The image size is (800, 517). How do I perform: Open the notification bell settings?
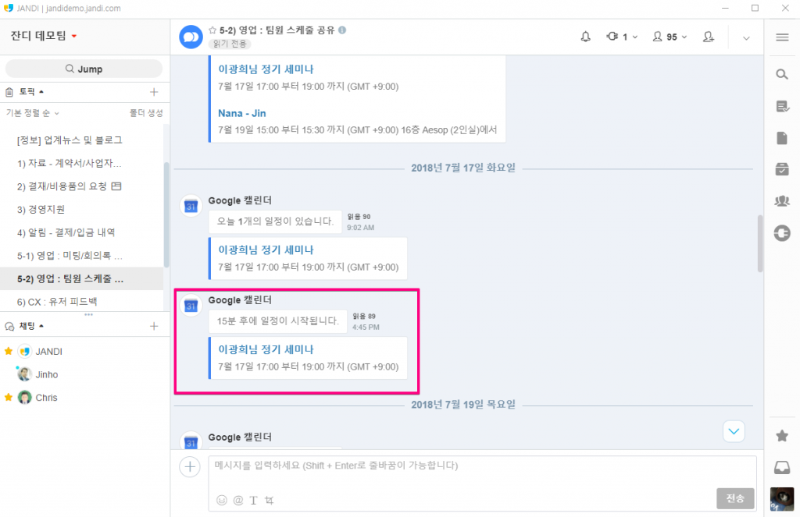(585, 37)
